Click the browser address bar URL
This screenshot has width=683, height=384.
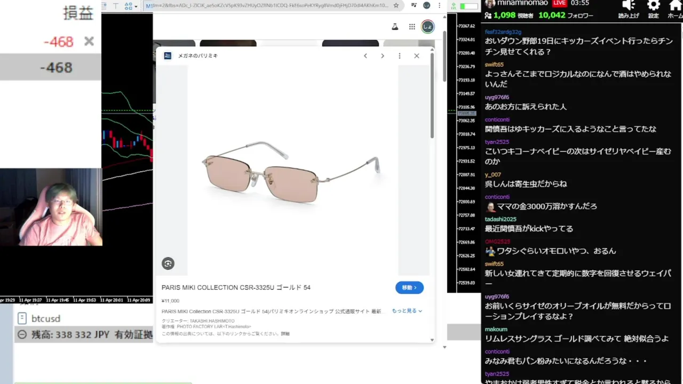pyautogui.click(x=271, y=5)
